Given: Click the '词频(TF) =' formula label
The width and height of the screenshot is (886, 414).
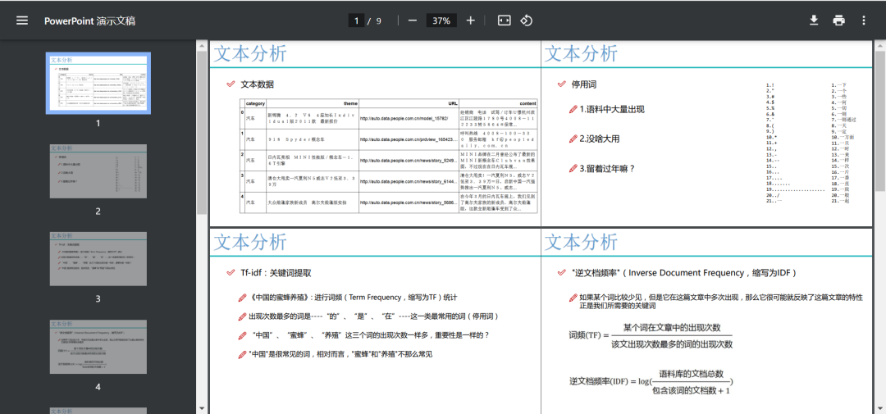Looking at the screenshot, I should click(587, 335).
